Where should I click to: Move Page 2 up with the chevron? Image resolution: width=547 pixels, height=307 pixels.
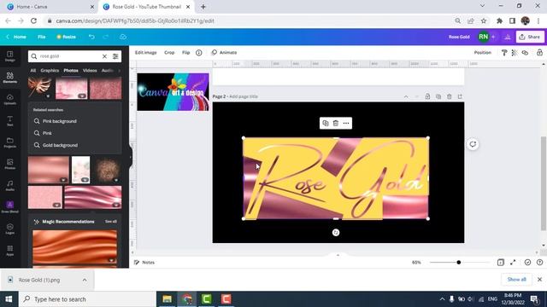tap(406, 96)
